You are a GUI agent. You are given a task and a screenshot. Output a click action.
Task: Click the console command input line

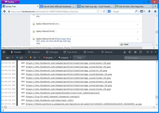80,110
